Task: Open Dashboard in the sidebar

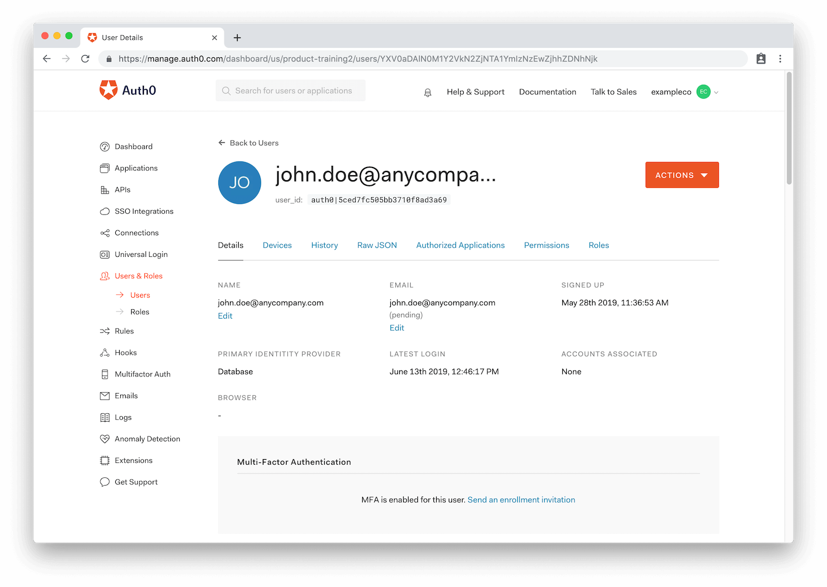Action: [133, 147]
